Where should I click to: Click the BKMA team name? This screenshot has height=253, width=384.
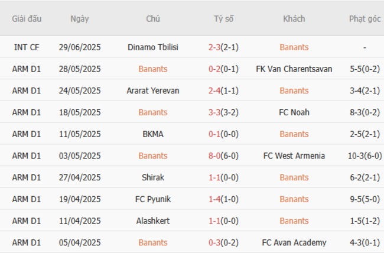click(152, 134)
